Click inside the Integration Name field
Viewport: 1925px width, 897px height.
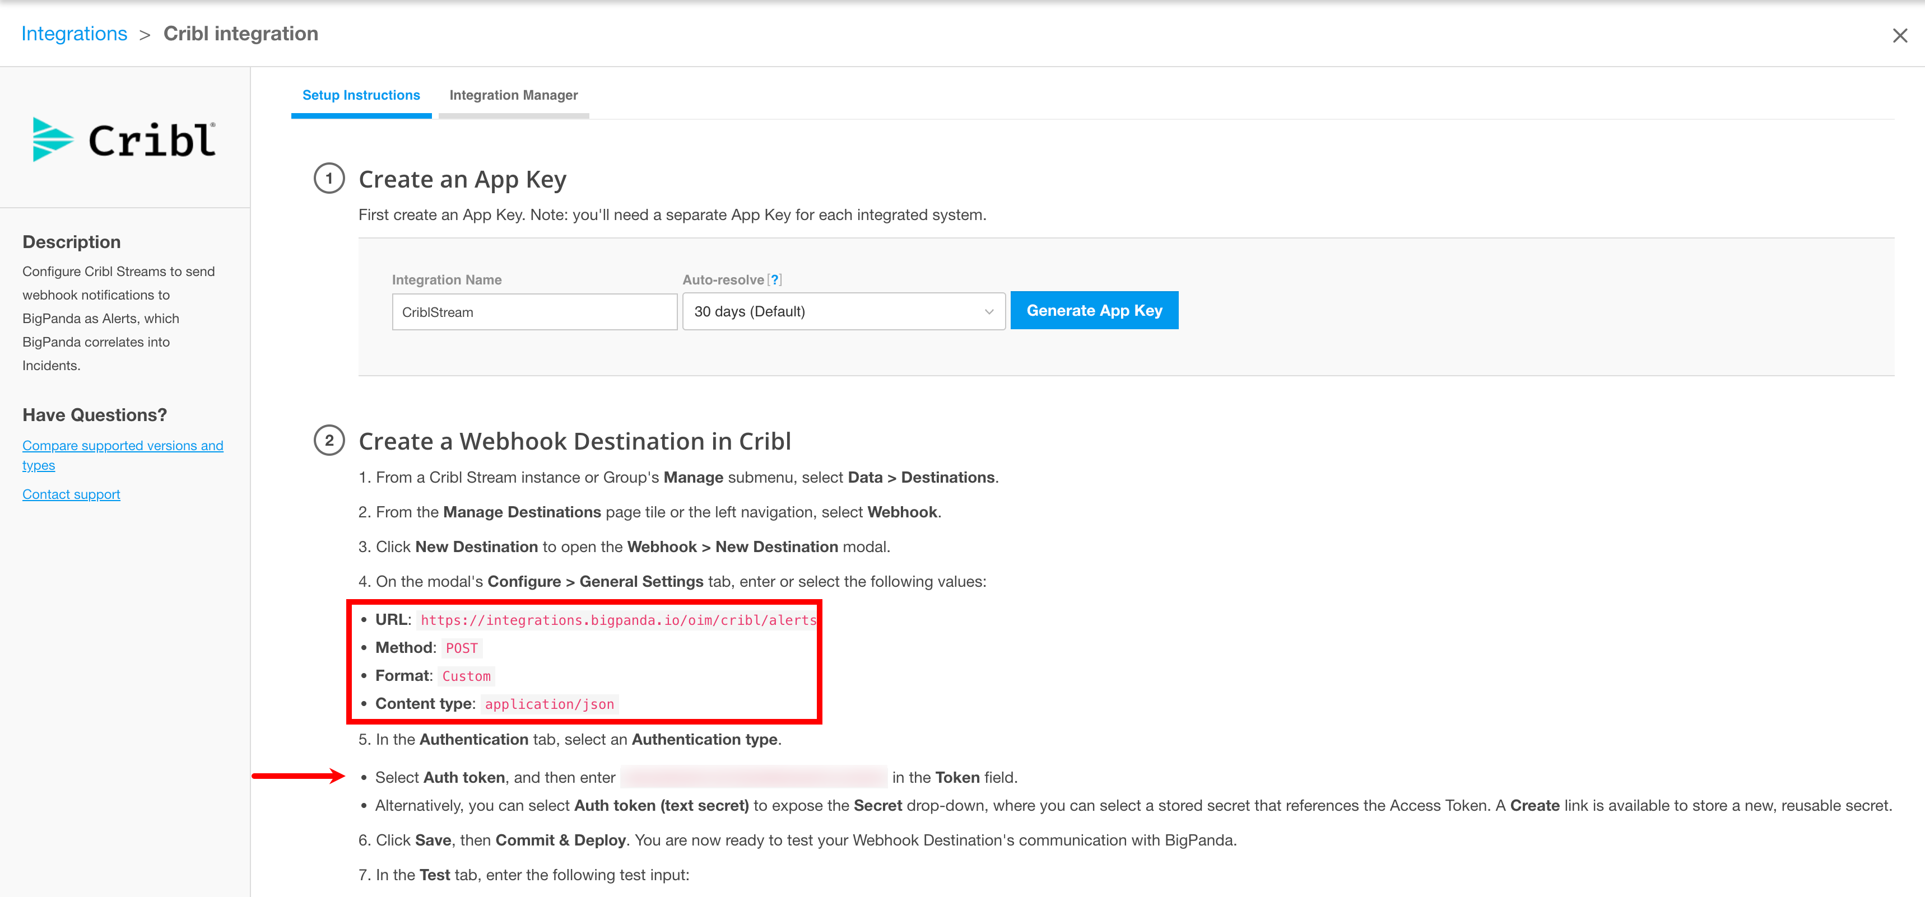[x=533, y=311]
